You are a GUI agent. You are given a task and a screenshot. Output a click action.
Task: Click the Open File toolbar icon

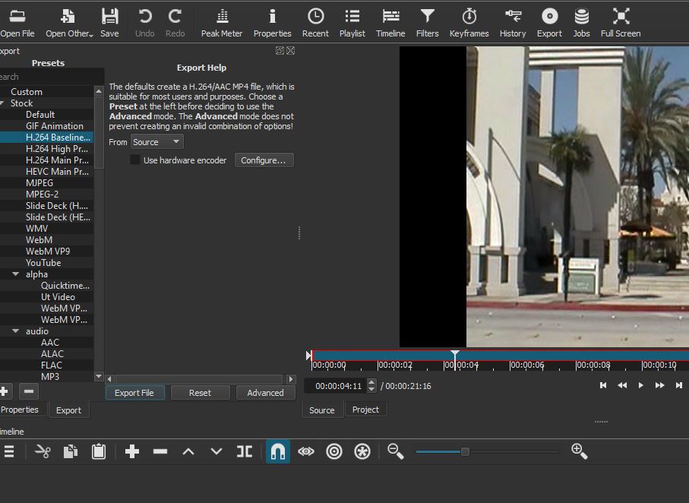(17, 23)
